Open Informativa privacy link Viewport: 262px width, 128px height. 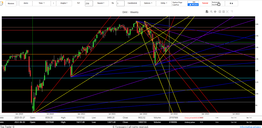[251, 127]
